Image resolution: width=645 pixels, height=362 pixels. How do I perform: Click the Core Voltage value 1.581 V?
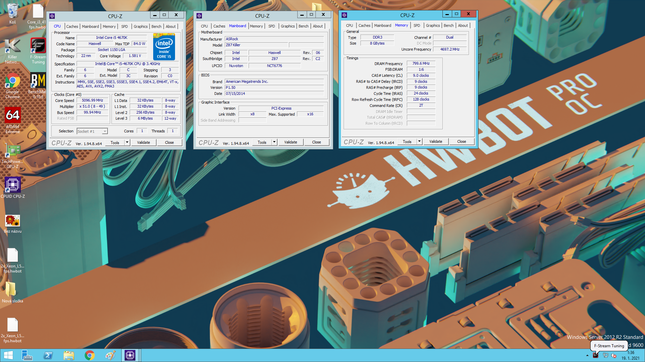click(135, 56)
